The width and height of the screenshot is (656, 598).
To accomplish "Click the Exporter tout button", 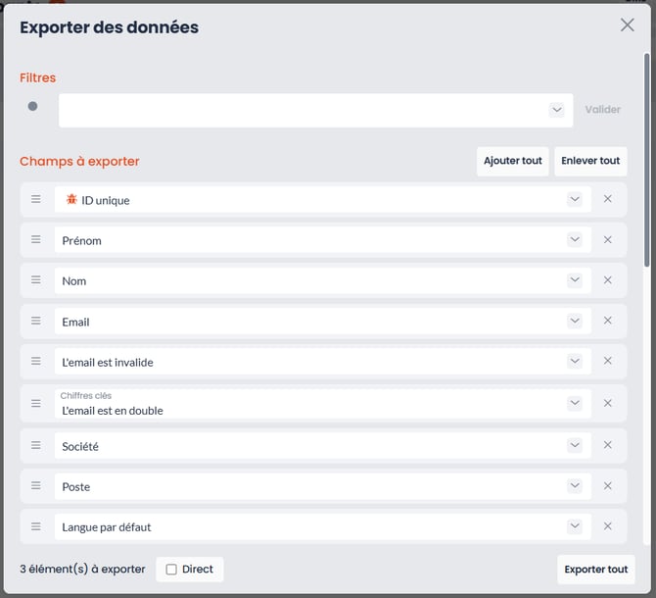I will click(x=595, y=570).
